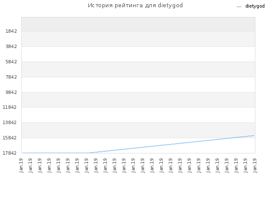Click the 11842 y-axis label
Viewport: 272px width, 204px height.
pyautogui.click(x=10, y=107)
